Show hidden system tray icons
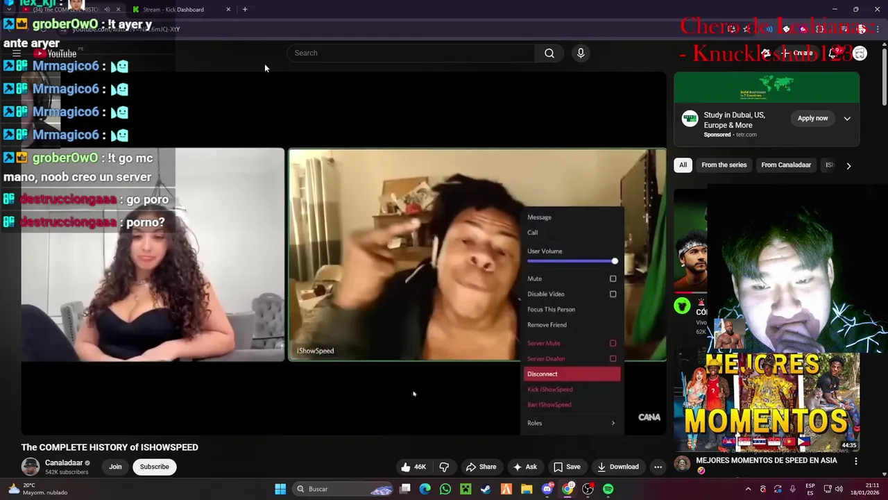 tap(748, 489)
